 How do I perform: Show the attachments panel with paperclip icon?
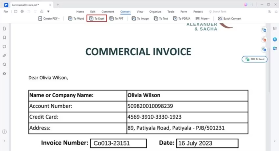4,56
